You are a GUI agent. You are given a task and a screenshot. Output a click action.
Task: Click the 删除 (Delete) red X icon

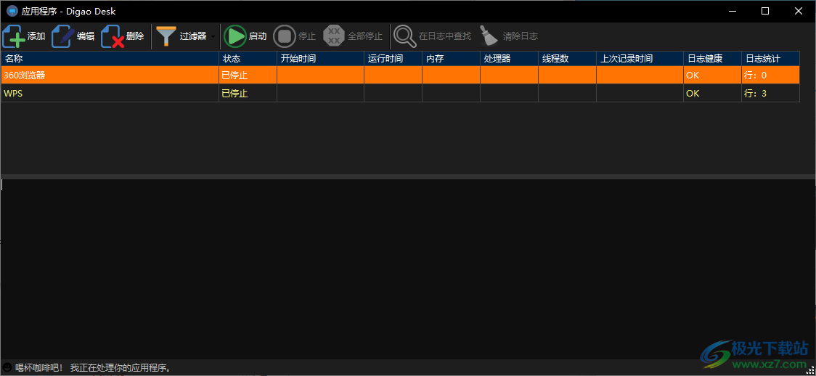click(113, 36)
